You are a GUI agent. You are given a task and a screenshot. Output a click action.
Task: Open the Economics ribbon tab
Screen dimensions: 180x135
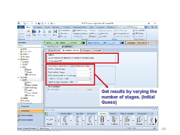click(38, 27)
